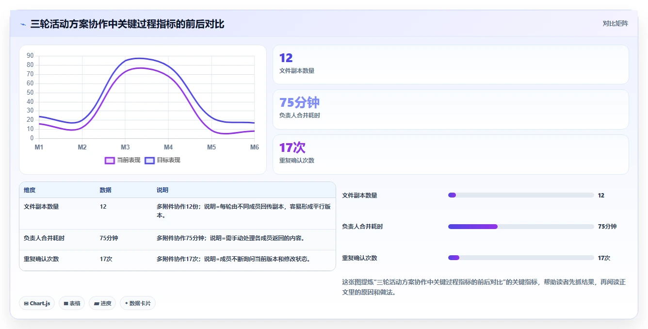Screen dimensions: 648x329
Task: Open the stat card showing 17次
Action: pos(451,154)
